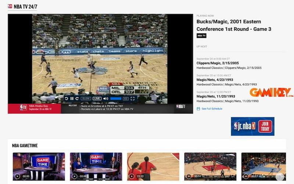Pause the live NBA TV video
This screenshot has height=184, width=294.
point(72,99)
